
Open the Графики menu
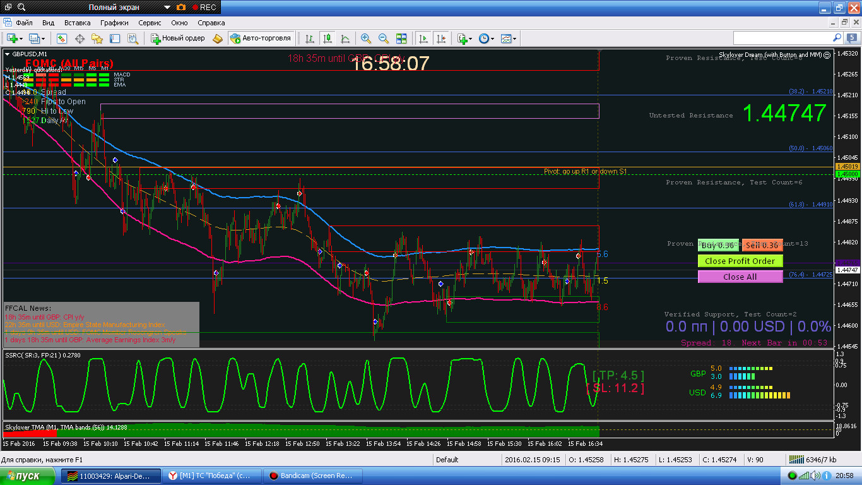click(114, 23)
